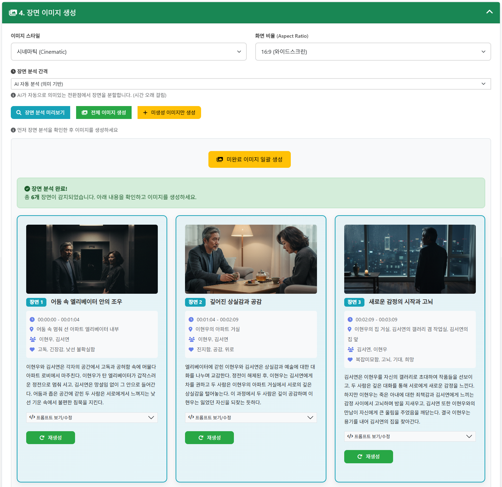Click the 미완료 이미지 일괄 생성 button
Screen dimensions: 502x487
(250, 159)
